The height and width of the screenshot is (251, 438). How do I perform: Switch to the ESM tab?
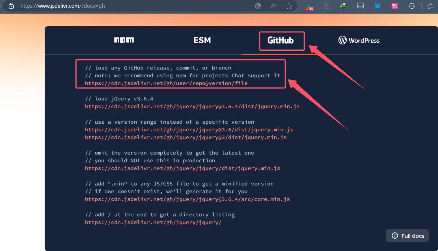[202, 40]
